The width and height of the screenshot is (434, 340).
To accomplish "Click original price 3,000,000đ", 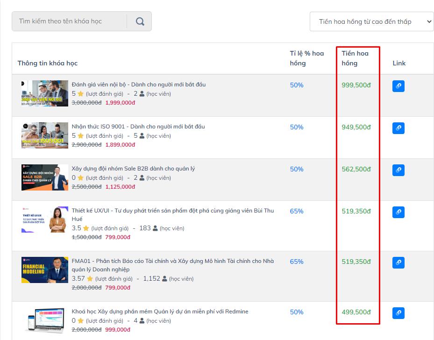I will (x=86, y=103).
